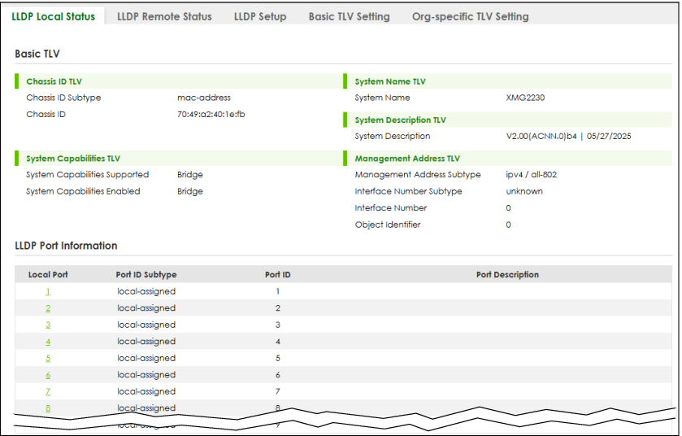
Task: Click the Port ID Subtype column header
Action: pyautogui.click(x=146, y=275)
